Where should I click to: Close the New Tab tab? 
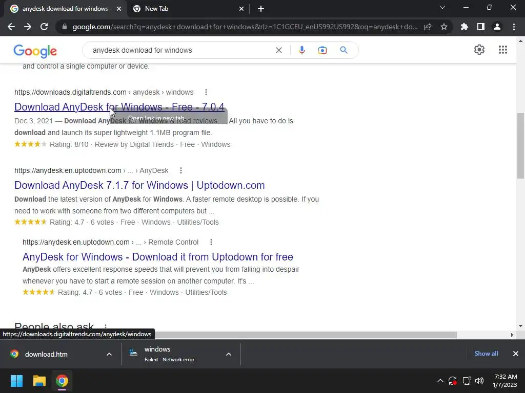point(241,9)
